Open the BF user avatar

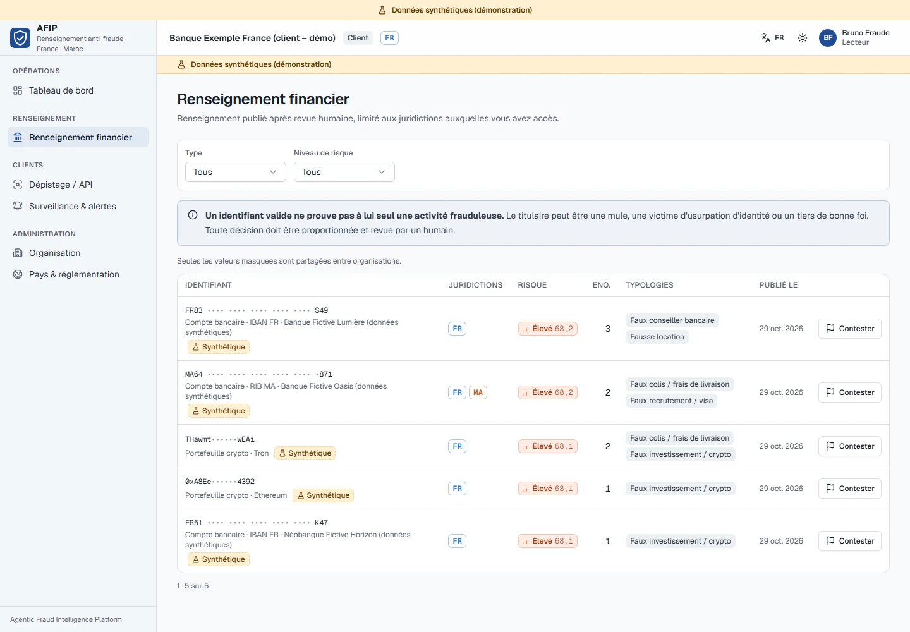(828, 38)
